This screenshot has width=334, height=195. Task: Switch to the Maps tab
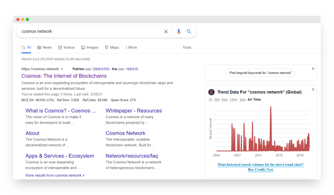tap(112, 47)
